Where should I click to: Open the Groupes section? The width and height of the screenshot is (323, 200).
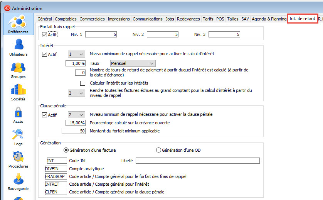pyautogui.click(x=18, y=69)
